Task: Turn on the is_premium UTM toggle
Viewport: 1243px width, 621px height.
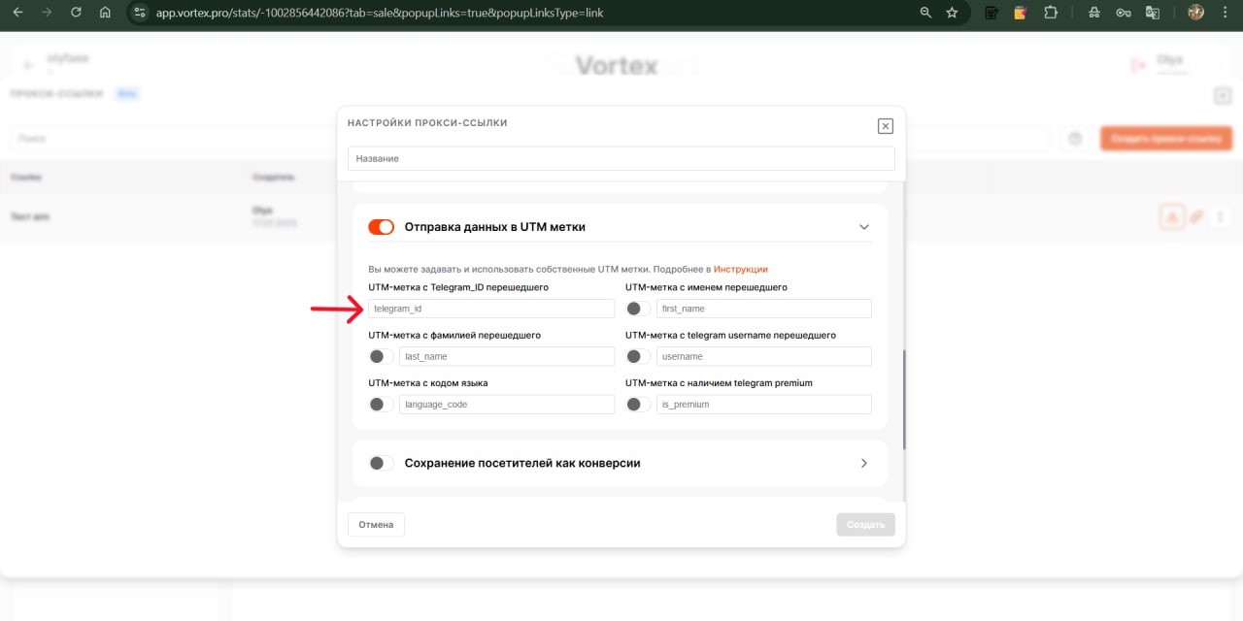Action: tap(638, 405)
